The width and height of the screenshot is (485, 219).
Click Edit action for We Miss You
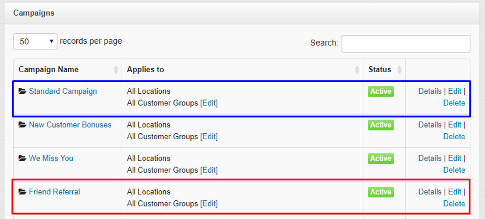point(454,158)
